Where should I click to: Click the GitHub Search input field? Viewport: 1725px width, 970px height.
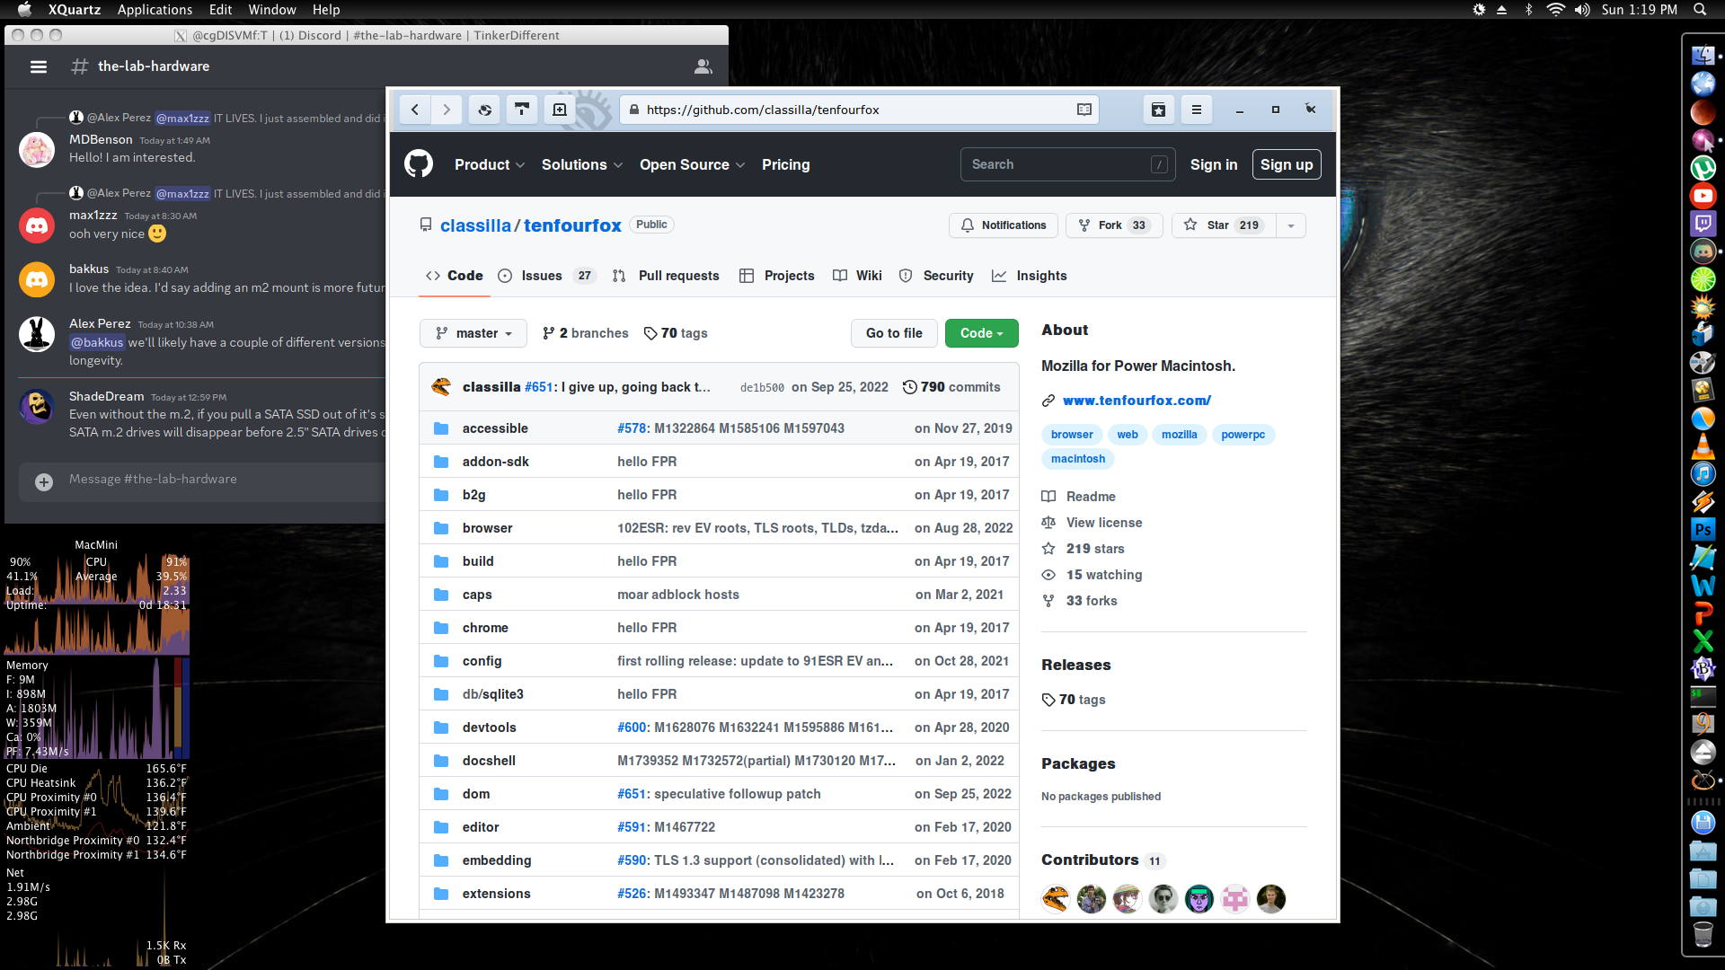[1056, 164]
